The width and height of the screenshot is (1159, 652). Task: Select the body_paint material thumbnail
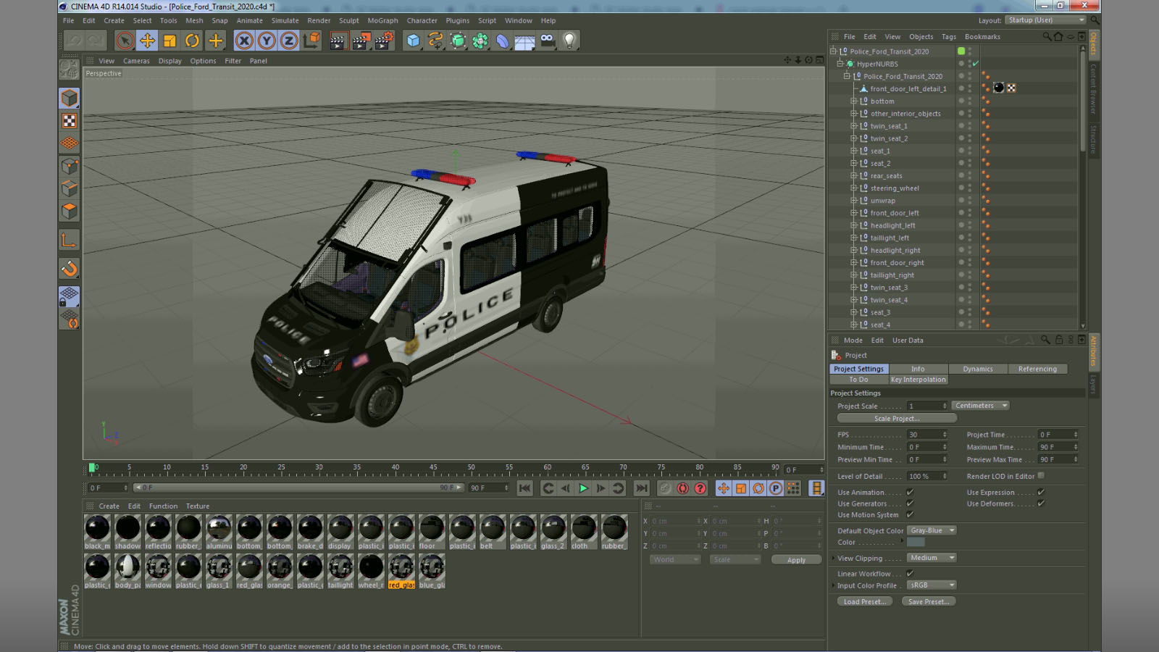point(127,572)
